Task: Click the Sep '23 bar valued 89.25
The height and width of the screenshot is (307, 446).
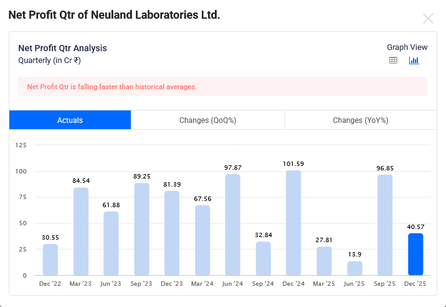Action: coord(141,229)
